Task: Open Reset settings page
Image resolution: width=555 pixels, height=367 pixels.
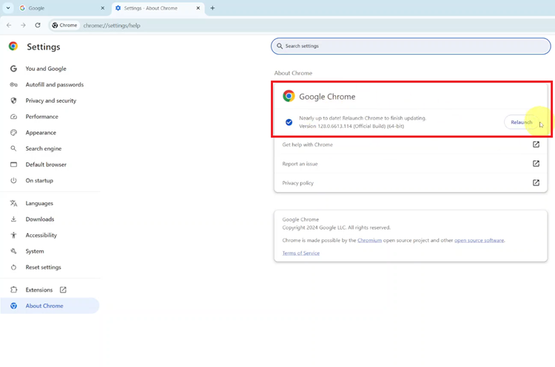Action: tap(43, 267)
